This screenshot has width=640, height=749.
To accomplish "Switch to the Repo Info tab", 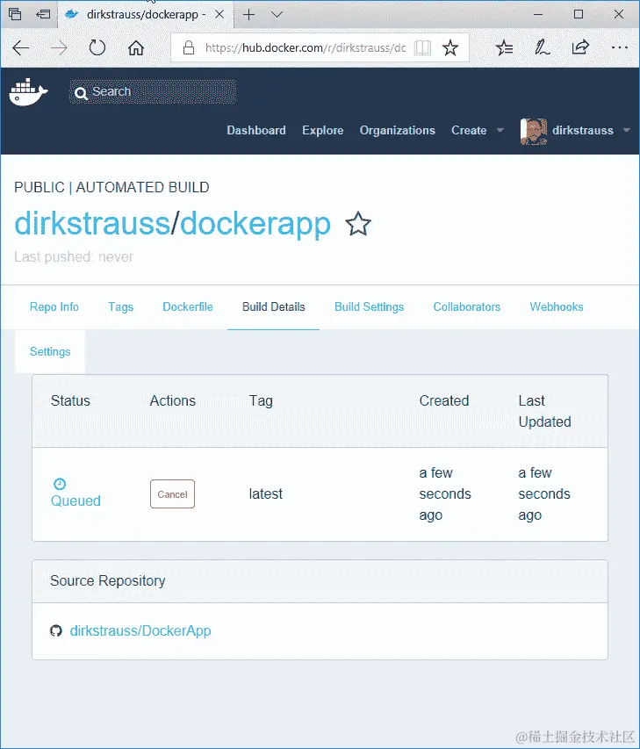I will pyautogui.click(x=54, y=306).
